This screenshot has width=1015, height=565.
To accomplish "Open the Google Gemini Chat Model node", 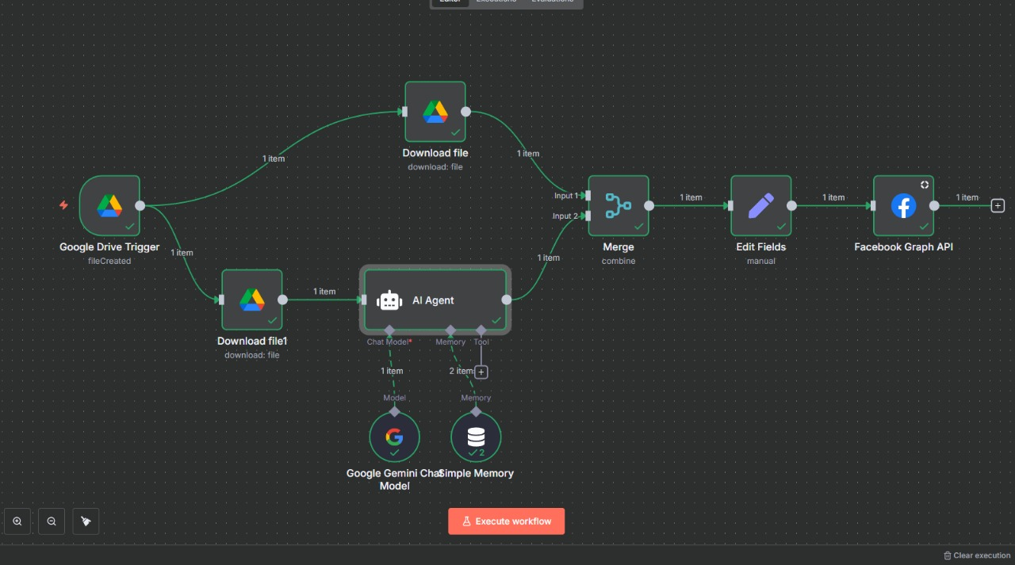I will tap(394, 437).
